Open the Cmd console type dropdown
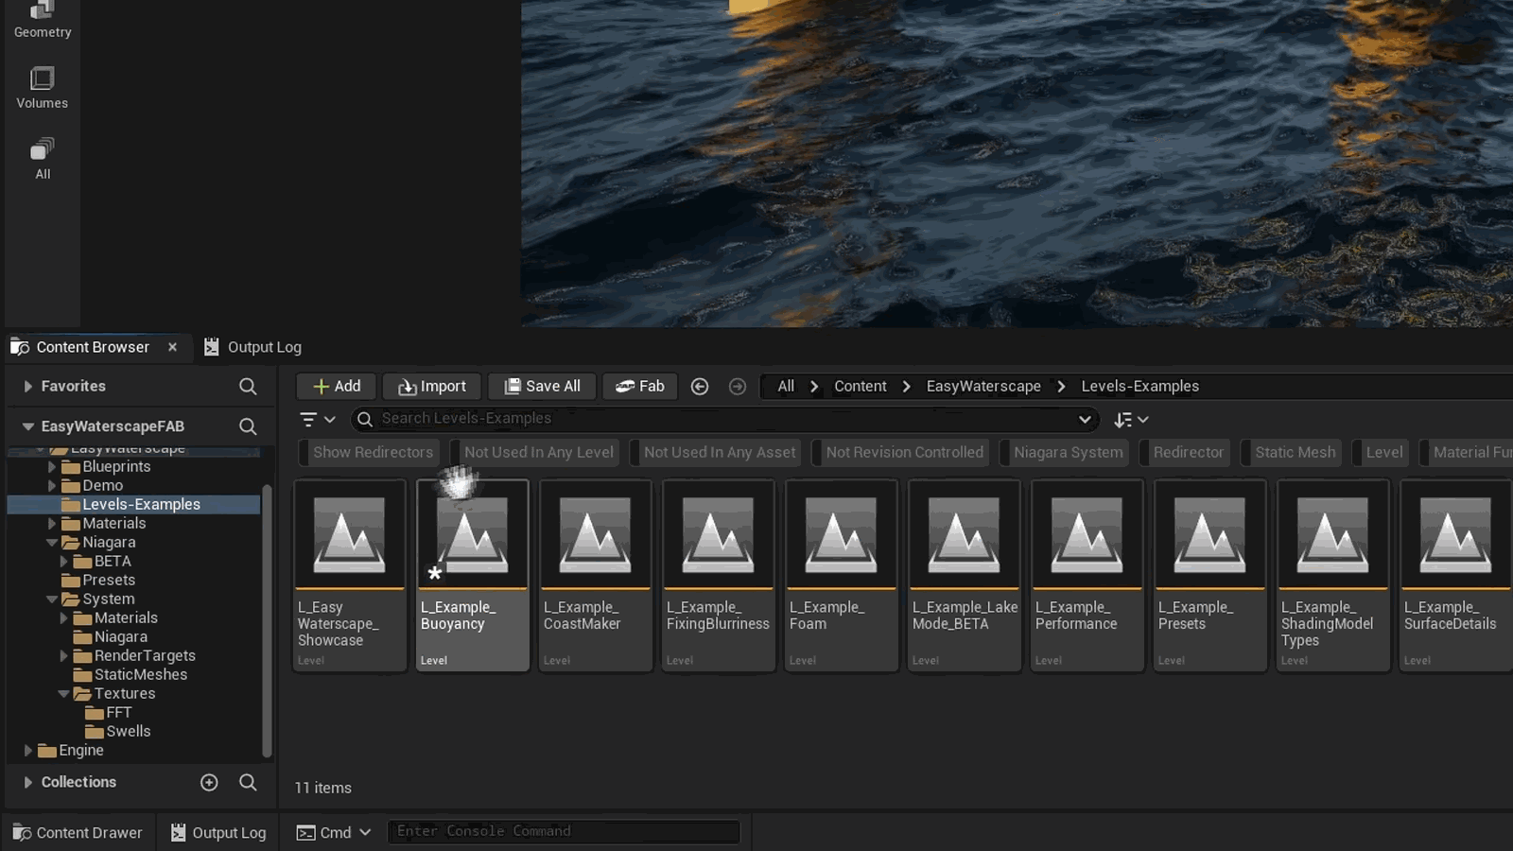Image resolution: width=1513 pixels, height=851 pixels. [x=334, y=832]
